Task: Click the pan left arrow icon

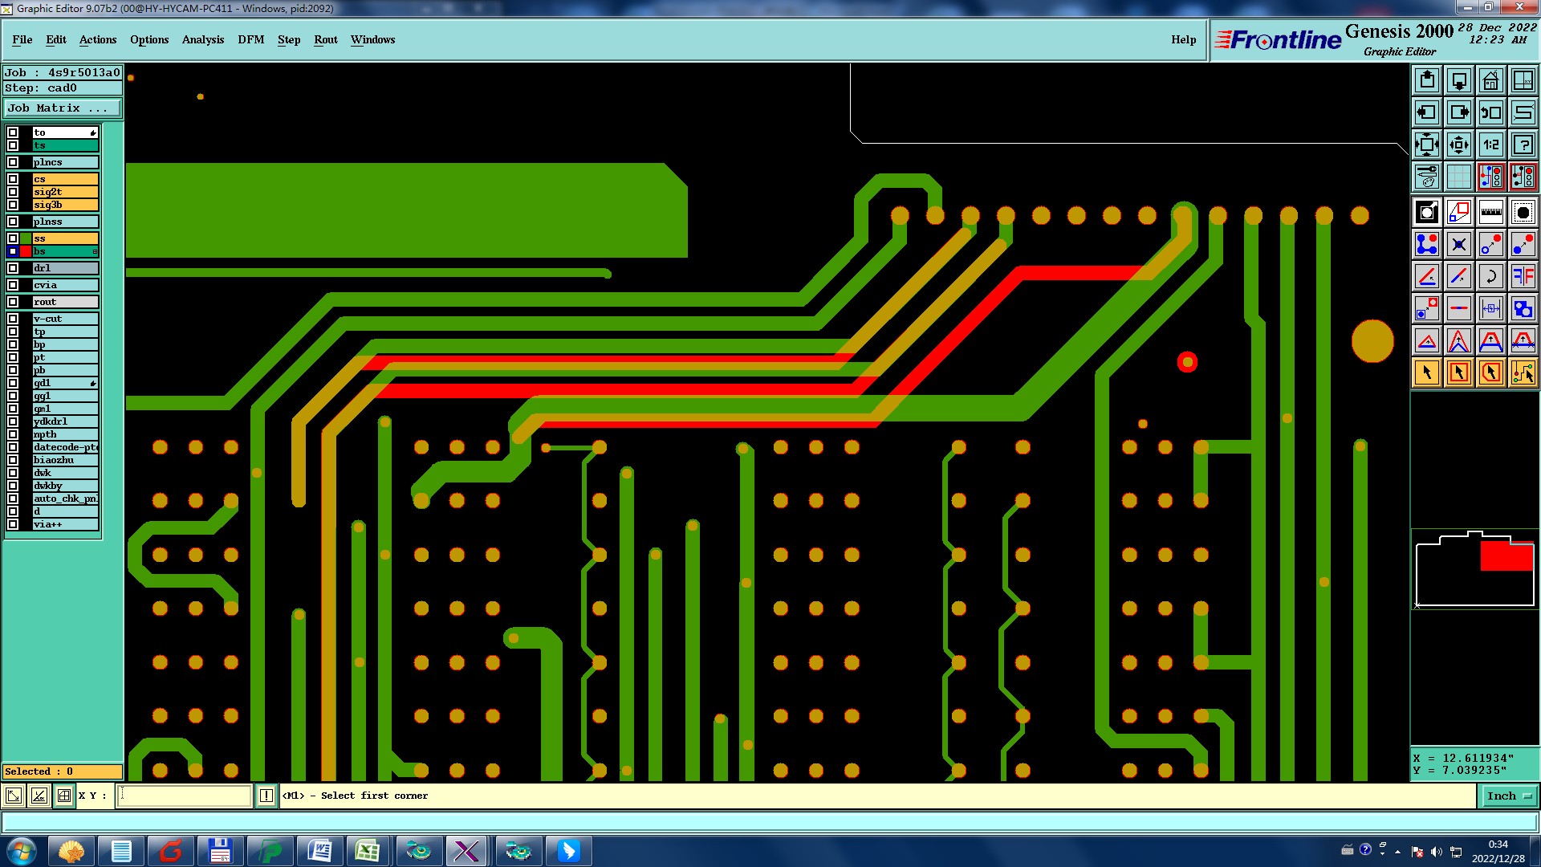Action: pyautogui.click(x=1427, y=112)
